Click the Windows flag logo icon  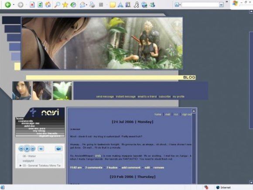pos(235,3)
